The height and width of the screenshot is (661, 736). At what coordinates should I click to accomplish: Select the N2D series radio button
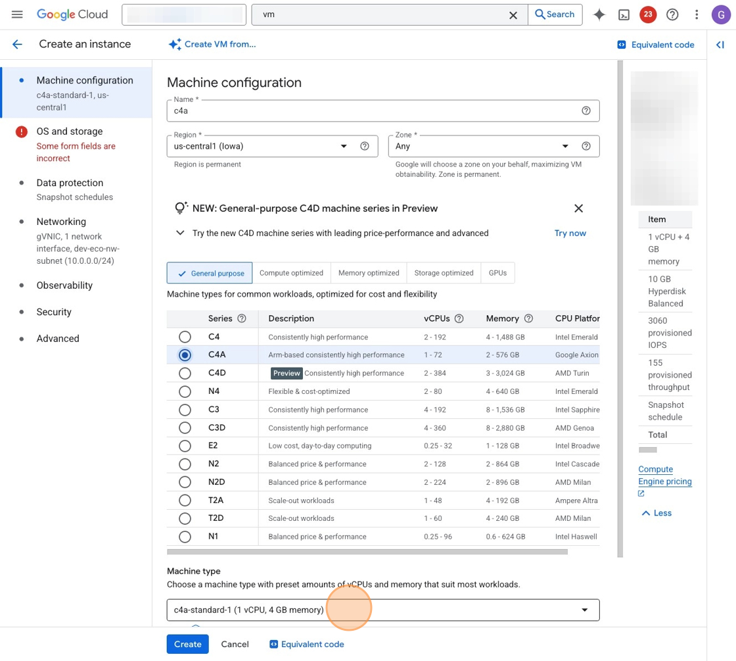[x=185, y=482]
